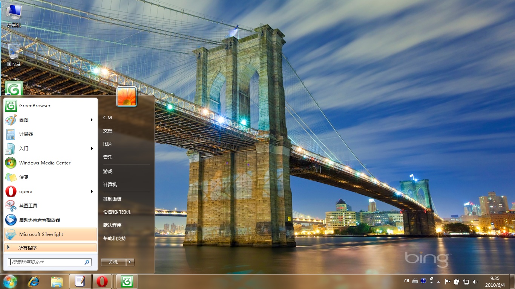515x289 pixels.
Task: Expand the shutdown options arrow next to 关机
Action: click(130, 262)
